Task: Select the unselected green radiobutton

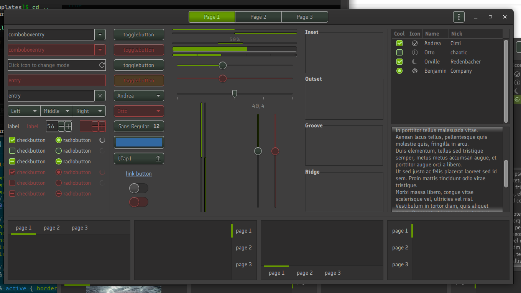Action: (x=59, y=151)
